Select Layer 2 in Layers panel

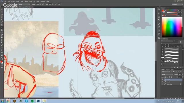click(173, 82)
